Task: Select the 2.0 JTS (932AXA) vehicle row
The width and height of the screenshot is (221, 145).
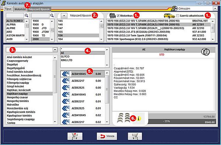Action: pyautogui.click(x=158, y=32)
